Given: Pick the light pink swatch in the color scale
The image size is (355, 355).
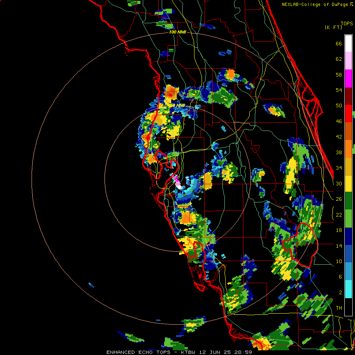Looking at the screenshot, I should pyautogui.click(x=348, y=61).
